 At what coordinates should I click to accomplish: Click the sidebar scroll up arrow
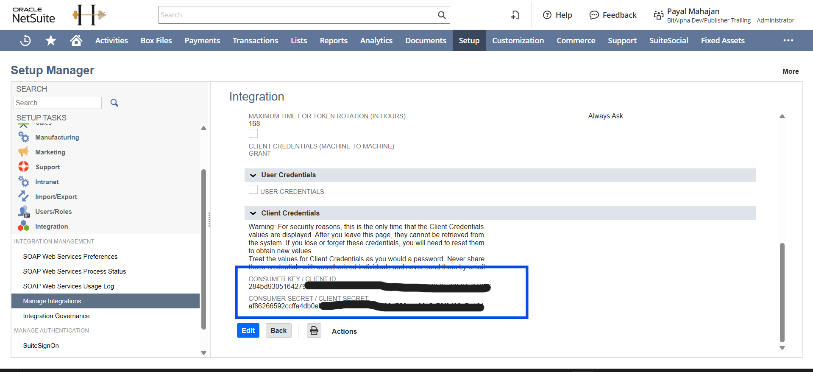(x=203, y=128)
